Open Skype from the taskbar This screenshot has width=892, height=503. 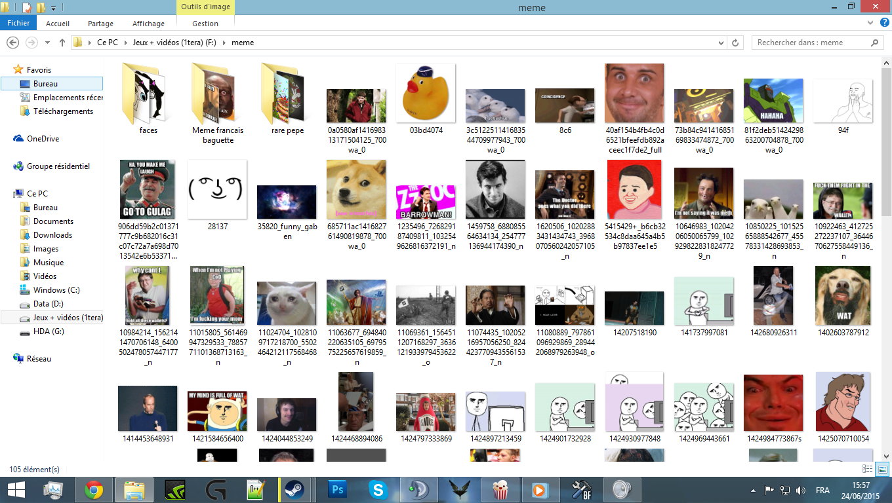click(x=378, y=489)
